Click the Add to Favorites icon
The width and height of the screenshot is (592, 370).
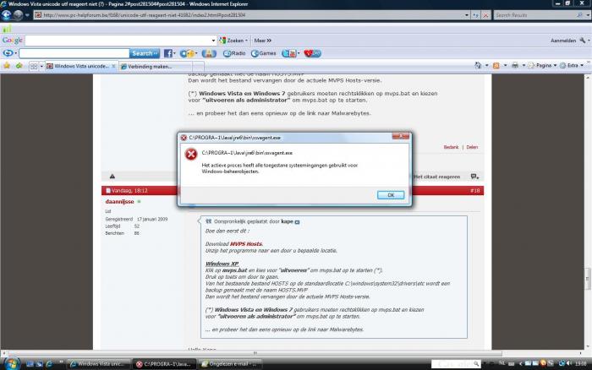pyautogui.click(x=19, y=66)
